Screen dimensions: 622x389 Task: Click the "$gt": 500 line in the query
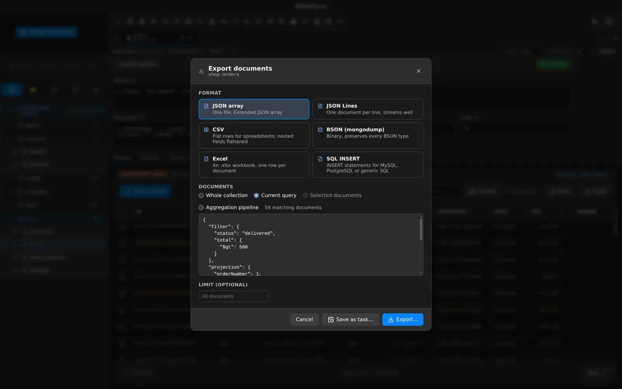(x=234, y=247)
